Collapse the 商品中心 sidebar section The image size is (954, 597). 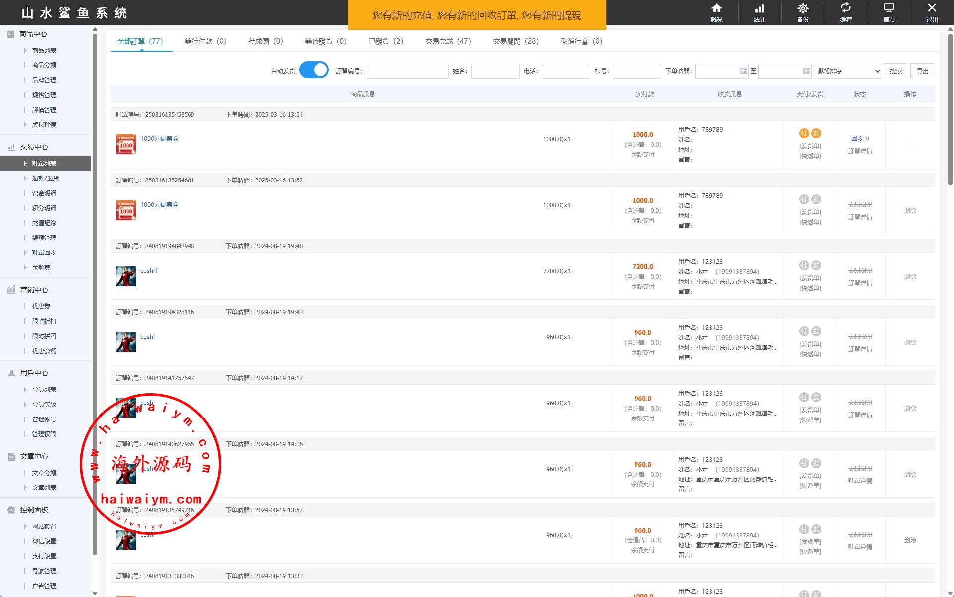[33, 34]
